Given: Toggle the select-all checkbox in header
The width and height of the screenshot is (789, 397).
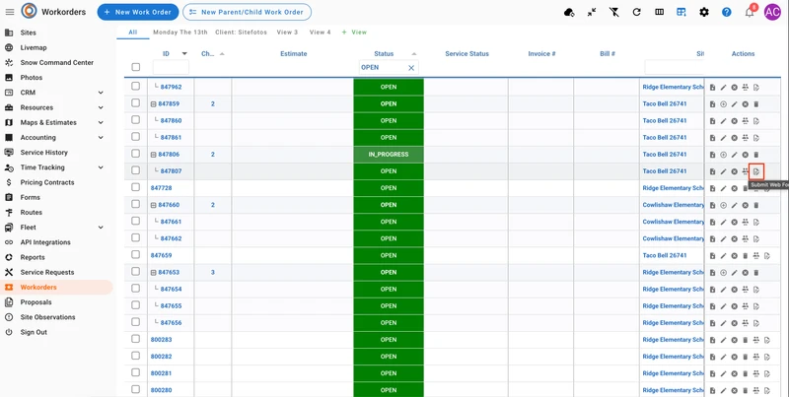Looking at the screenshot, I should pyautogui.click(x=136, y=67).
